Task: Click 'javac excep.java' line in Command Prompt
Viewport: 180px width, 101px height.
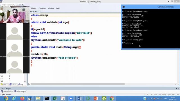Action: tap(133, 40)
